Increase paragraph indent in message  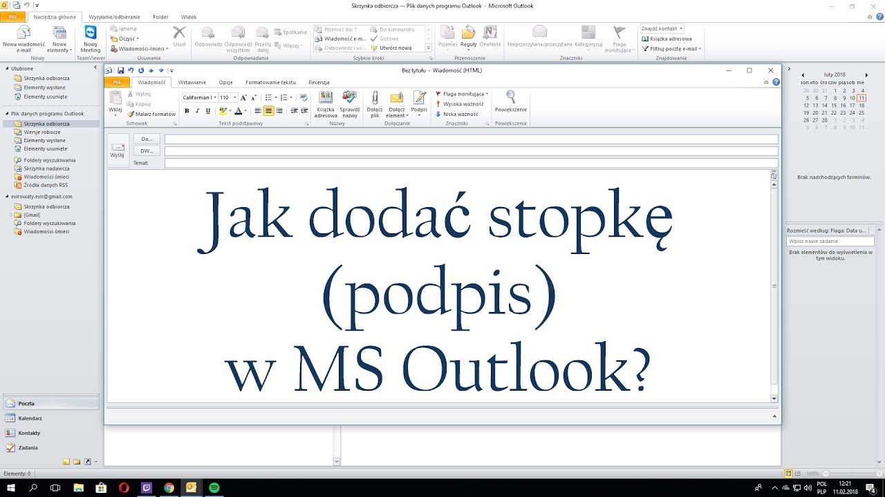click(x=304, y=110)
